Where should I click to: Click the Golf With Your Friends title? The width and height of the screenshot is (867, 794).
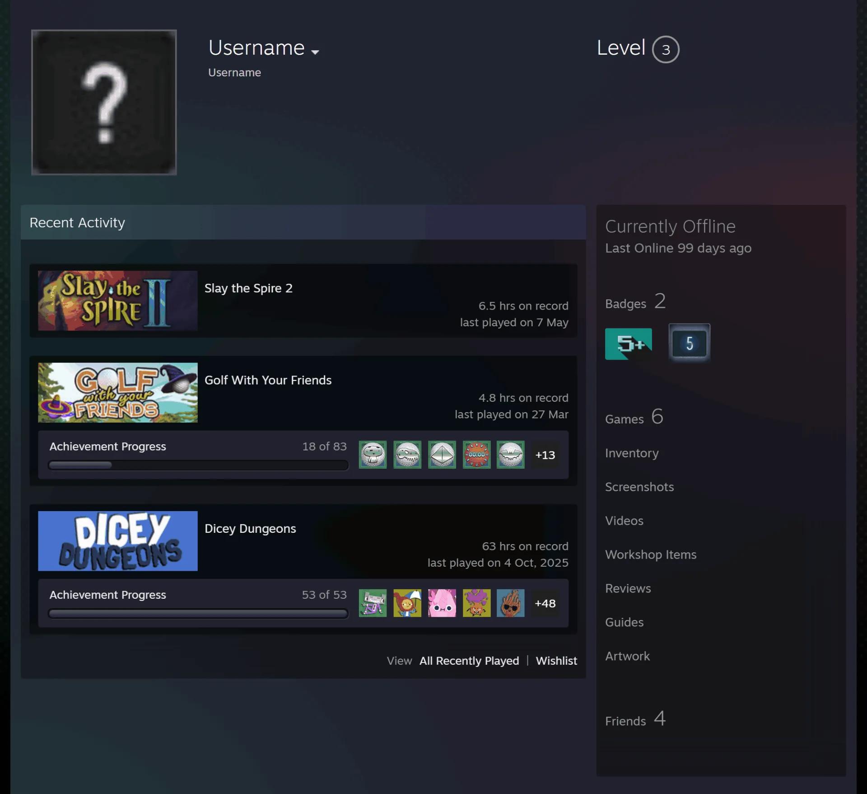(x=268, y=381)
